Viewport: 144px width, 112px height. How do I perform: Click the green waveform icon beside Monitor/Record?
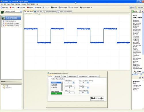[x=2, y=12]
